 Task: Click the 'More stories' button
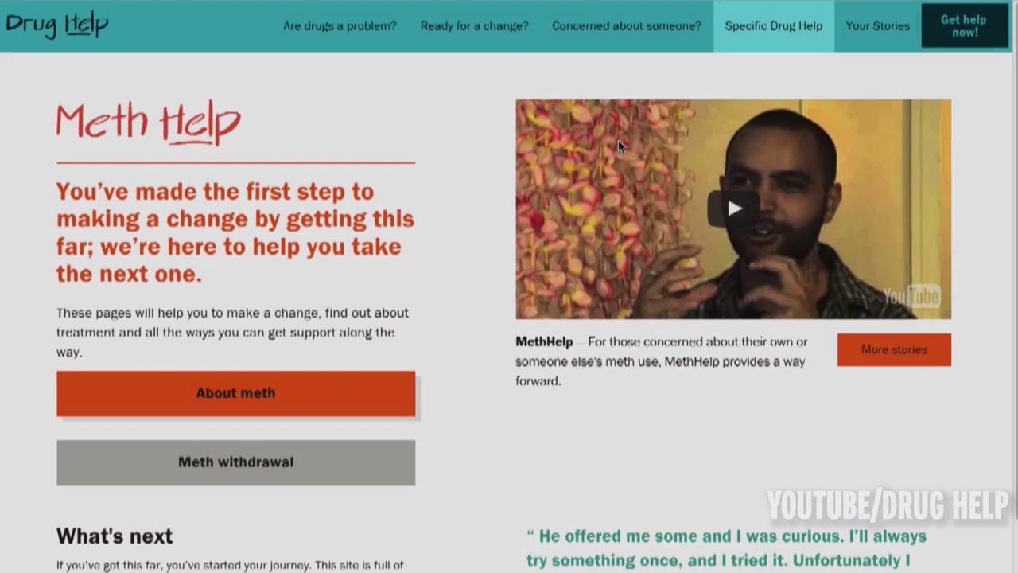click(894, 349)
